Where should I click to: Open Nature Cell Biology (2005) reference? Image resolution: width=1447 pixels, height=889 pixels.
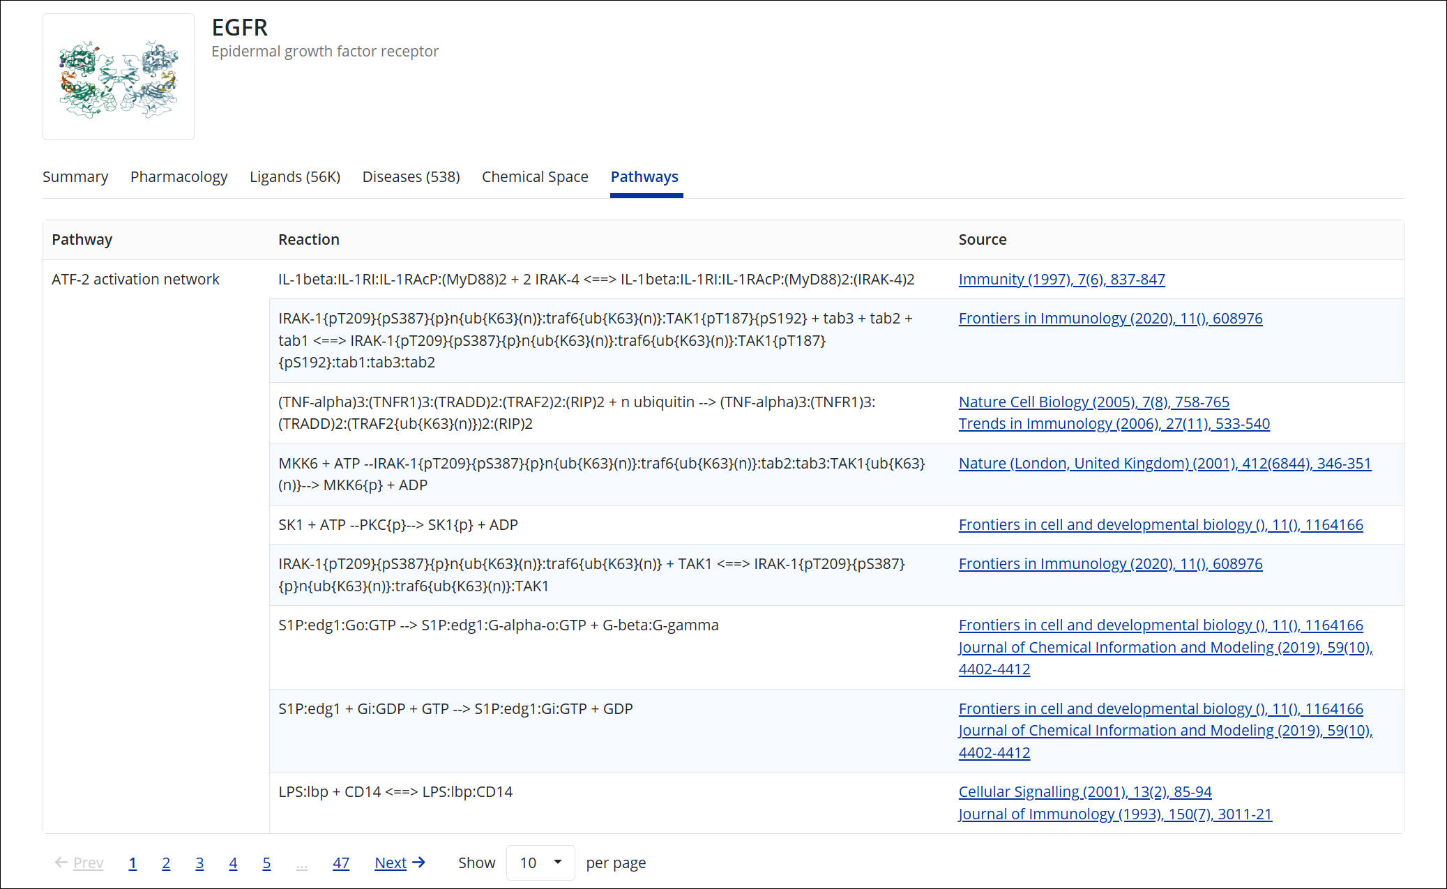tap(1093, 402)
